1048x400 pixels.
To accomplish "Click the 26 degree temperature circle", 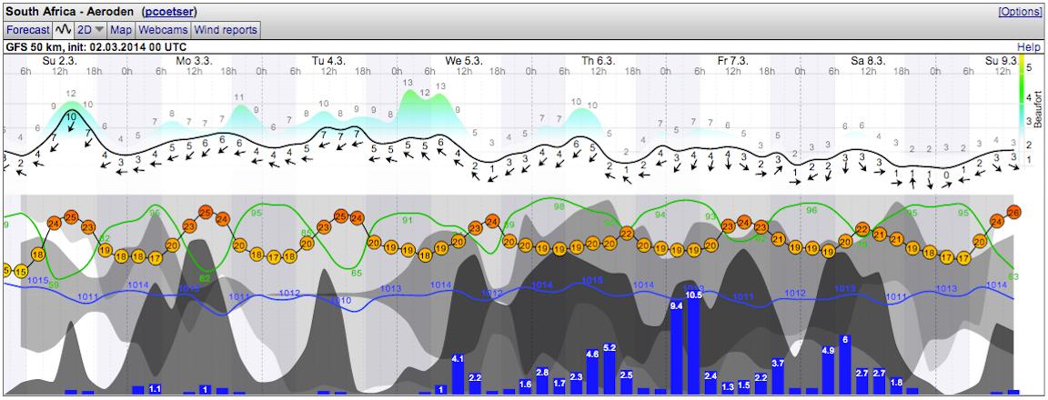I will point(1013,213).
